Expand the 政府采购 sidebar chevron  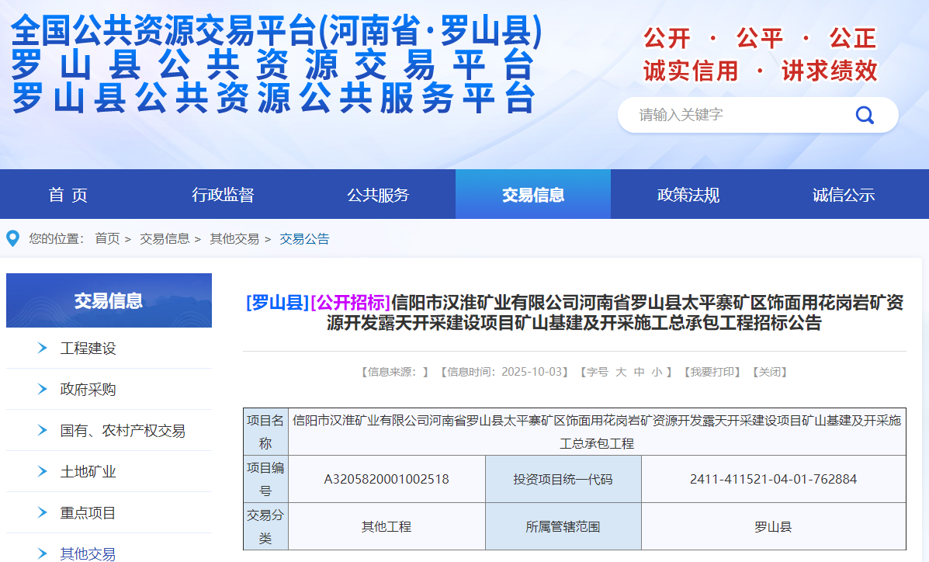43,390
